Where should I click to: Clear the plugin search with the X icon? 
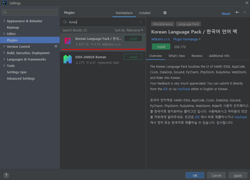point(140,22)
